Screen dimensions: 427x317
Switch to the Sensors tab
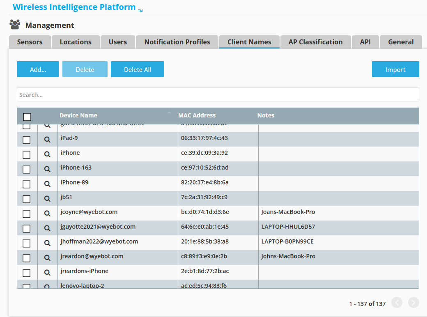click(30, 42)
